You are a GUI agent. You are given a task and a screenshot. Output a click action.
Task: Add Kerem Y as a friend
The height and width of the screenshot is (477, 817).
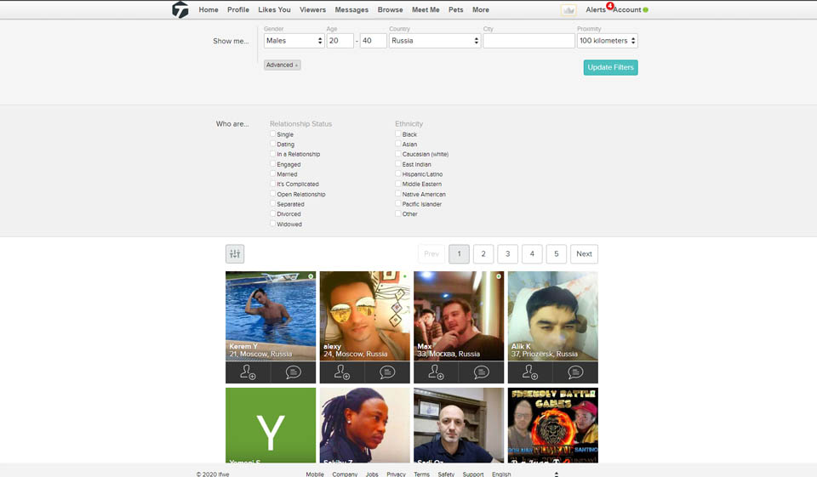point(248,372)
